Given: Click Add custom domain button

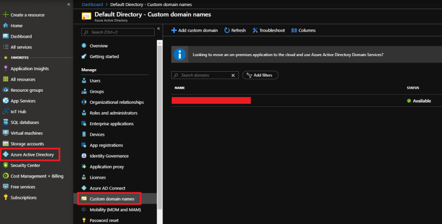Looking at the screenshot, I should coord(194,31).
